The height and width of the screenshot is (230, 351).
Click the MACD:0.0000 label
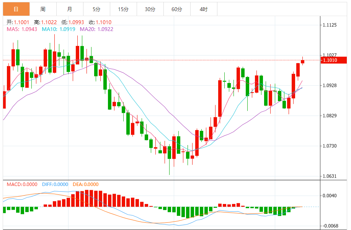(22, 184)
